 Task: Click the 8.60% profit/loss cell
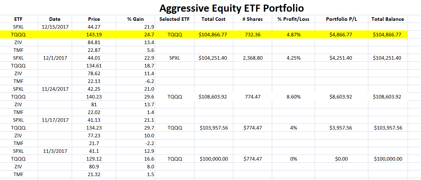coord(293,97)
